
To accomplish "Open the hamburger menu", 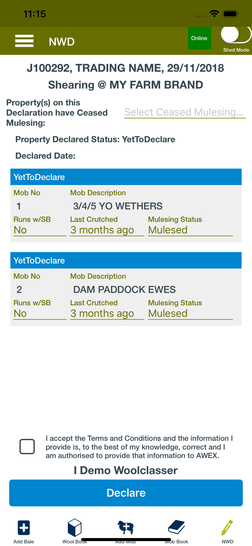I will click(x=24, y=41).
